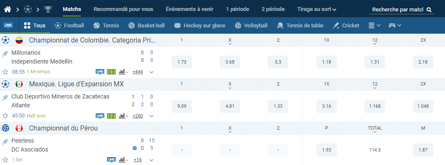This screenshot has height=165, width=445.
Task: Open the trophy icon in the breadcrumb
Action: [48, 9]
